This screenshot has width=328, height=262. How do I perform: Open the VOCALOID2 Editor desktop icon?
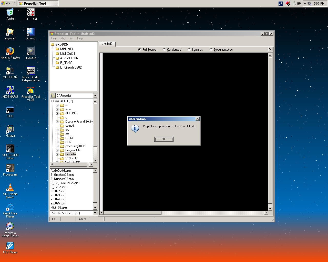point(10,149)
